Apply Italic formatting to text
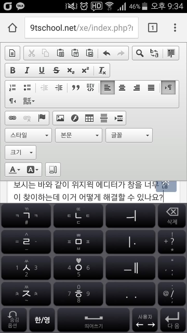Image resolution: width=187 pixels, height=333 pixels. tap(27, 71)
